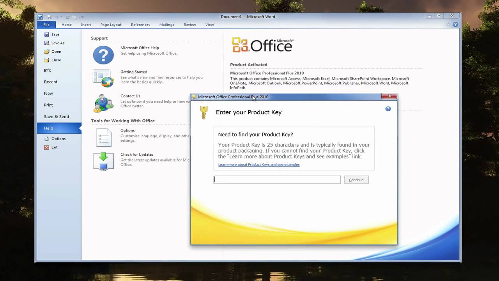Click the Contact Us heading text
Image resolution: width=499 pixels, height=281 pixels.
130,96
